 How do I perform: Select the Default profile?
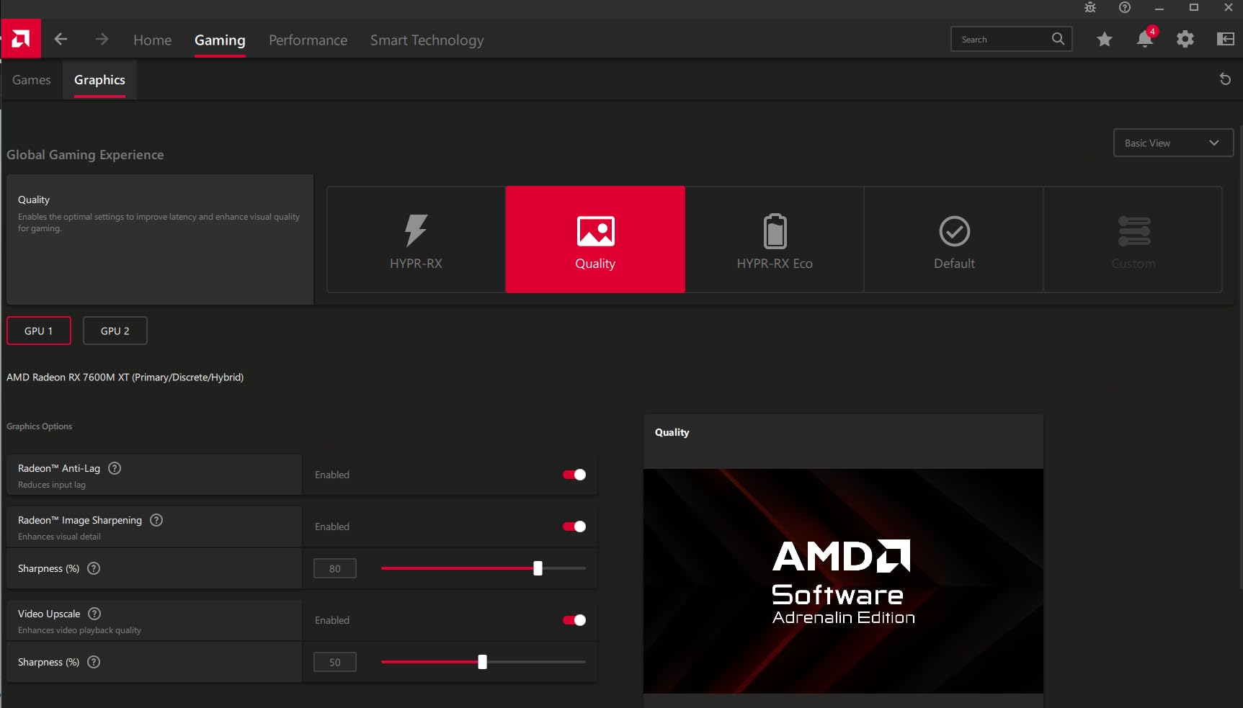[954, 240]
